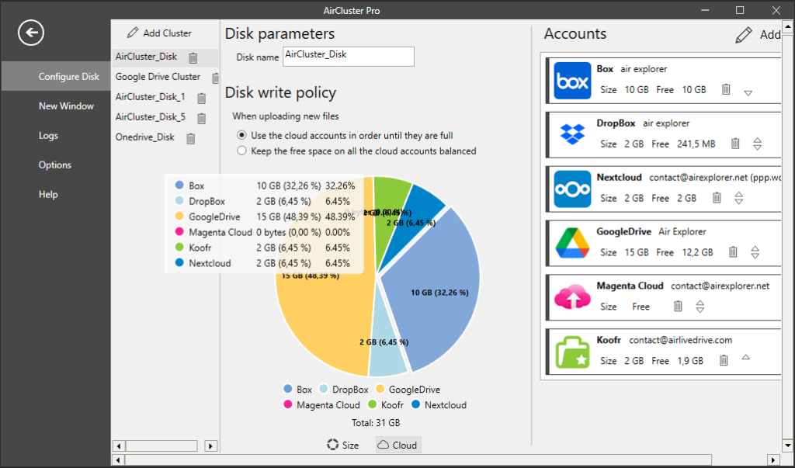Screen dimensions: 795x468
Task: Click Koofr legend entry below chart
Action: click(385, 404)
